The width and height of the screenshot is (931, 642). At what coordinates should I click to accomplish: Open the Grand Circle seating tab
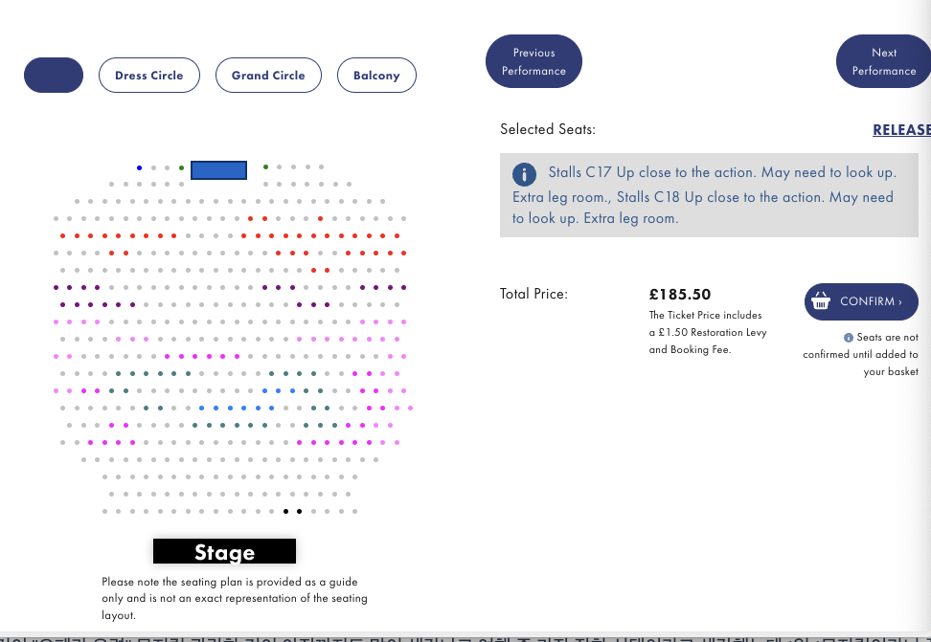(268, 76)
